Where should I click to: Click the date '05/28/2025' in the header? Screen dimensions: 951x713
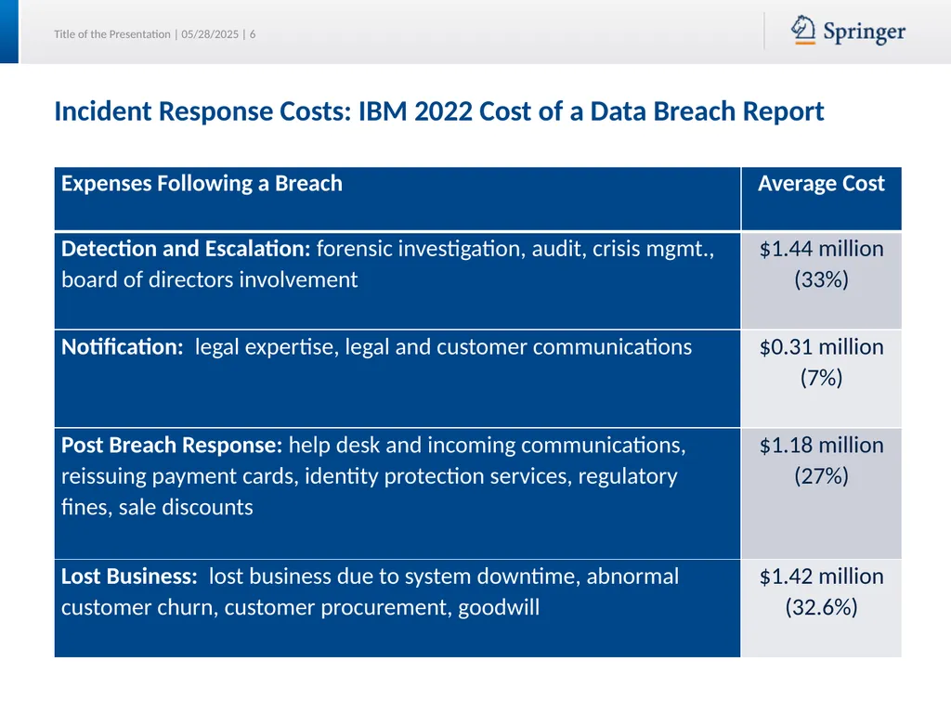point(210,34)
